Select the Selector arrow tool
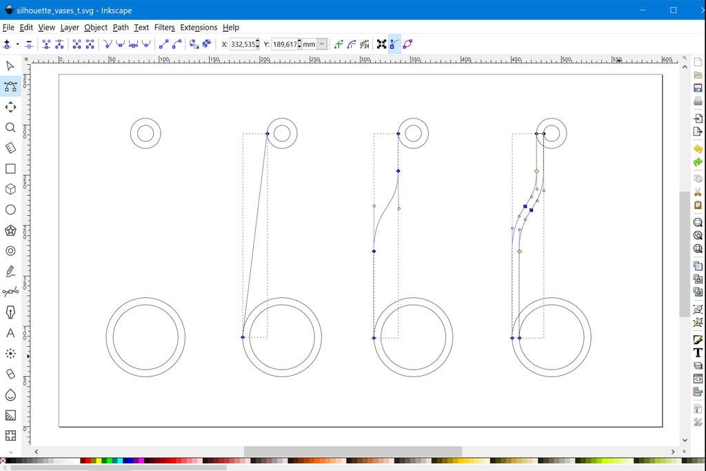 (x=10, y=66)
